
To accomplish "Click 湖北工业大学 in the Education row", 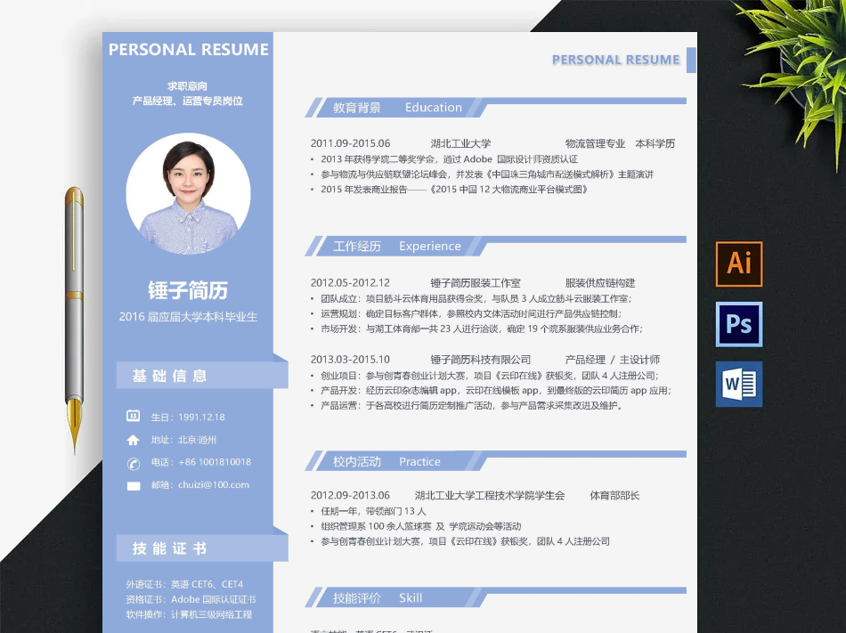I will click(460, 143).
